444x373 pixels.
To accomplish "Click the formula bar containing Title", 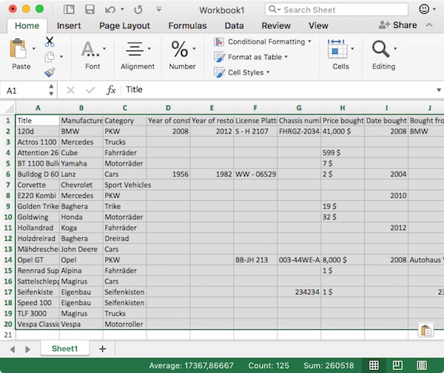I will [279, 90].
